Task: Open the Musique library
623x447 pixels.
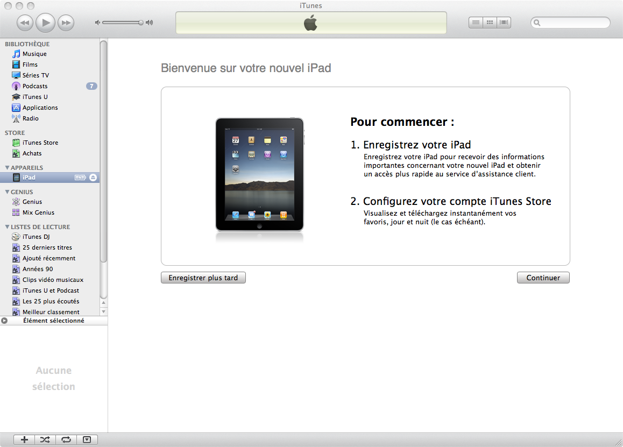Action: [x=49, y=54]
